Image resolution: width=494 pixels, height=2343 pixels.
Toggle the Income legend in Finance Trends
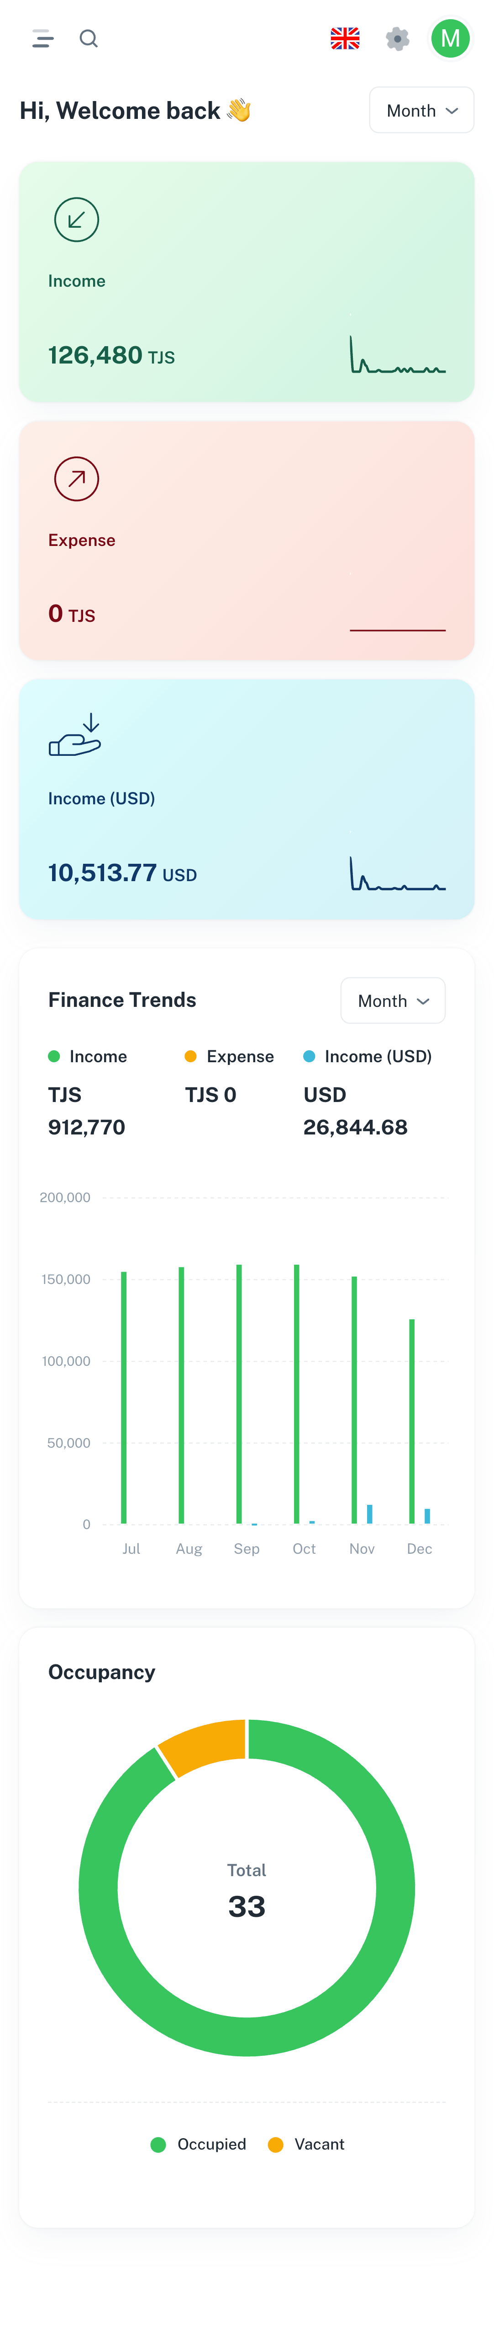(88, 1056)
